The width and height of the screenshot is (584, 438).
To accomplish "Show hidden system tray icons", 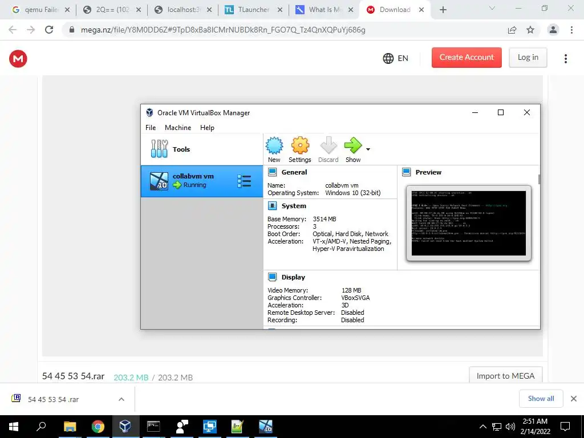I will (x=482, y=427).
